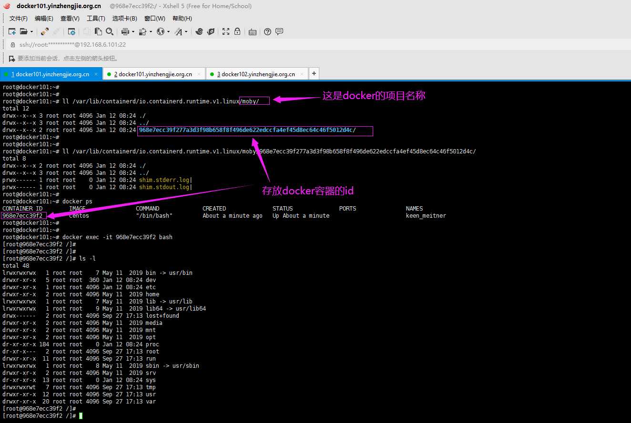Open the 编辑(E) menu
This screenshot has width=631, height=423.
click(x=44, y=19)
